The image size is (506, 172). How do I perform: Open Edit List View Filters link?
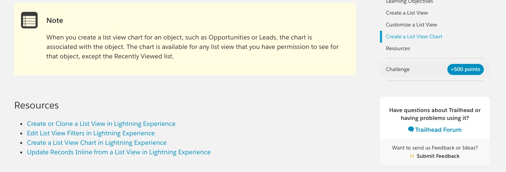pos(91,133)
